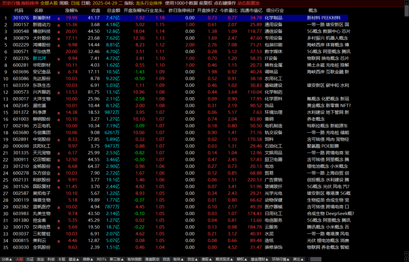
Task: Expand the 基金理财 tab menu
Action: coord(259,260)
